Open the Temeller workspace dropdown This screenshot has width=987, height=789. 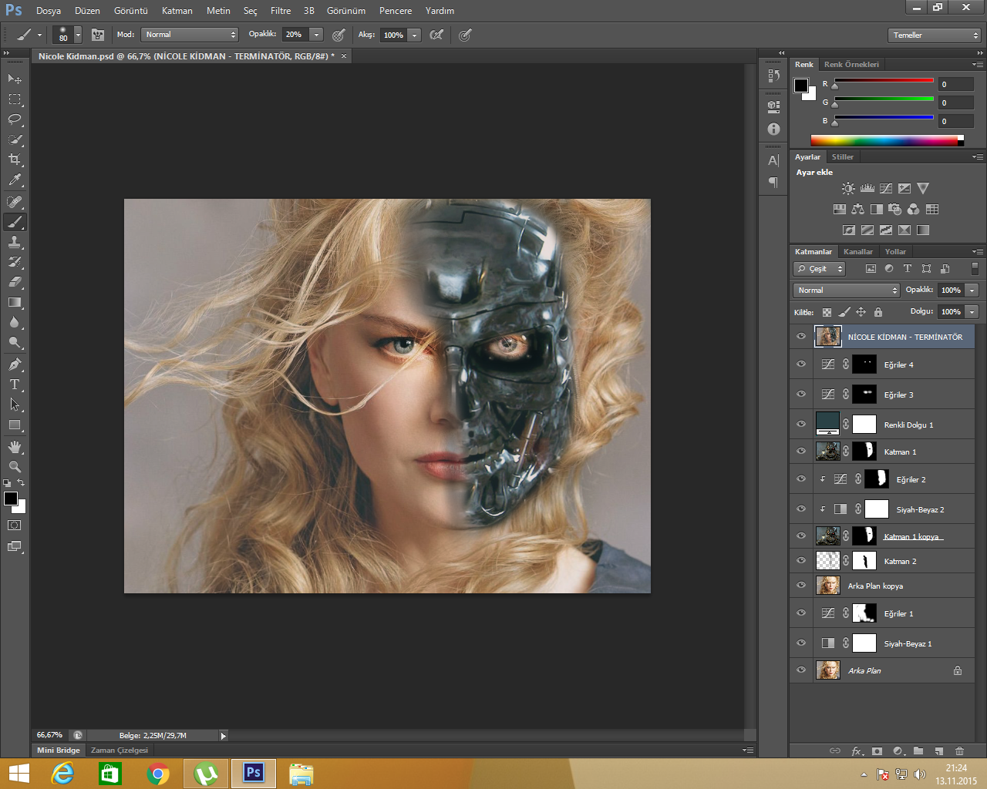934,35
